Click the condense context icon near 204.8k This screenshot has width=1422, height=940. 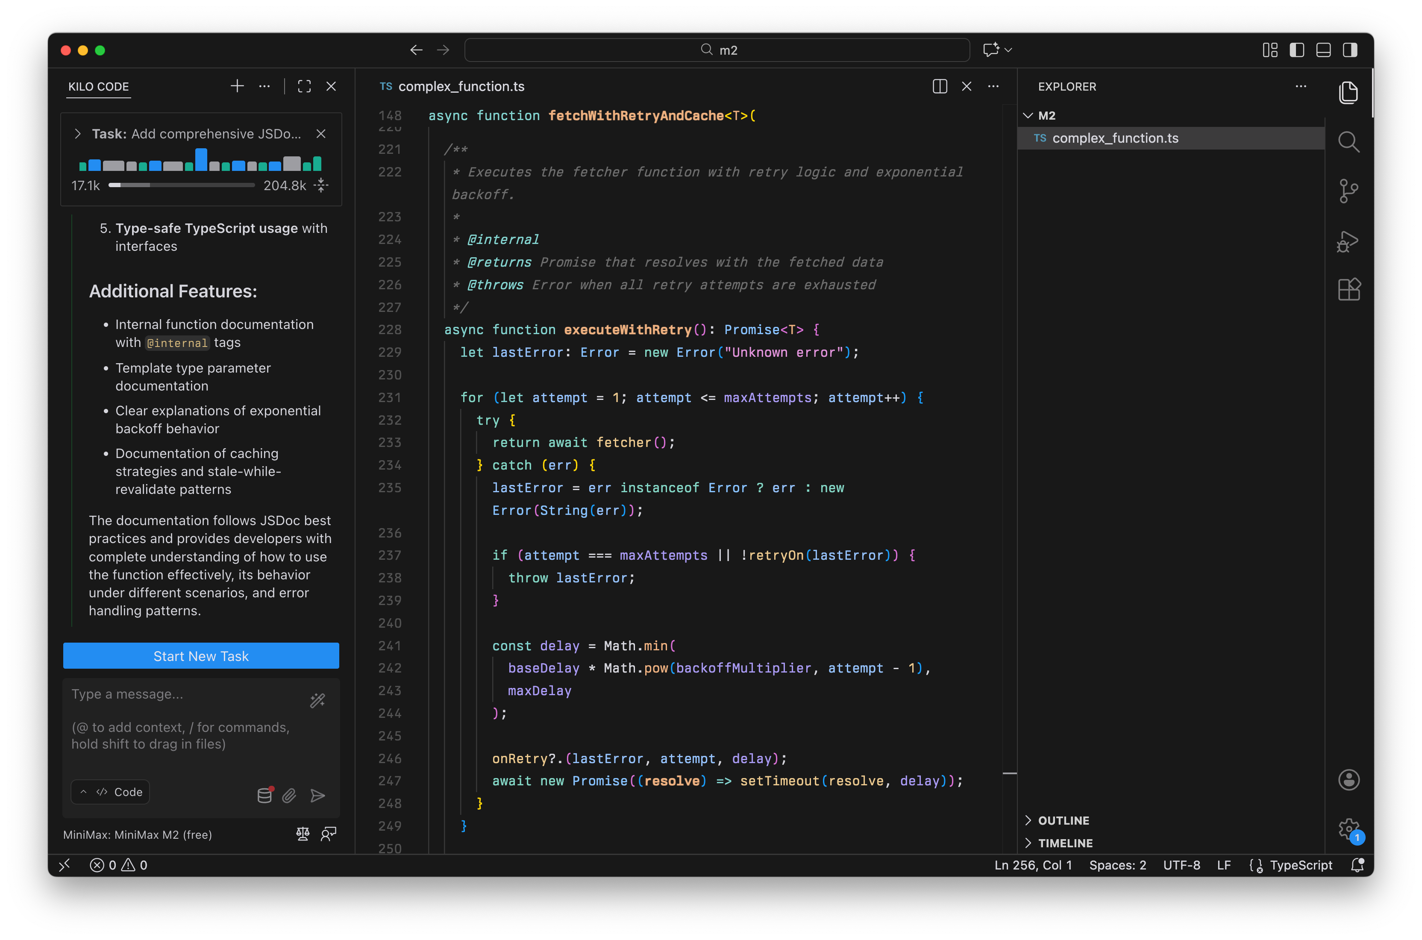321,185
